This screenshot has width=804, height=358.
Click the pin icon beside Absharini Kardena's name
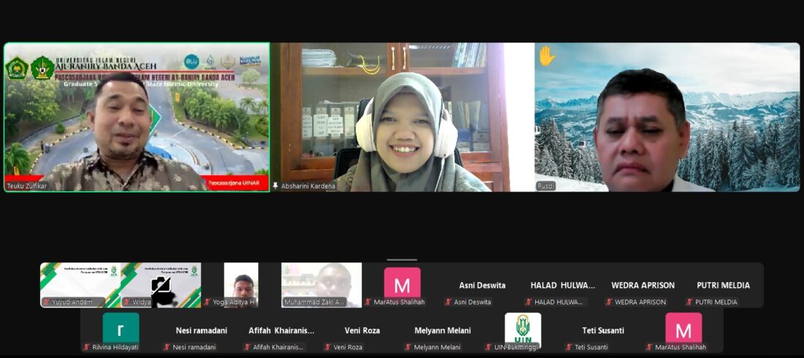(276, 186)
